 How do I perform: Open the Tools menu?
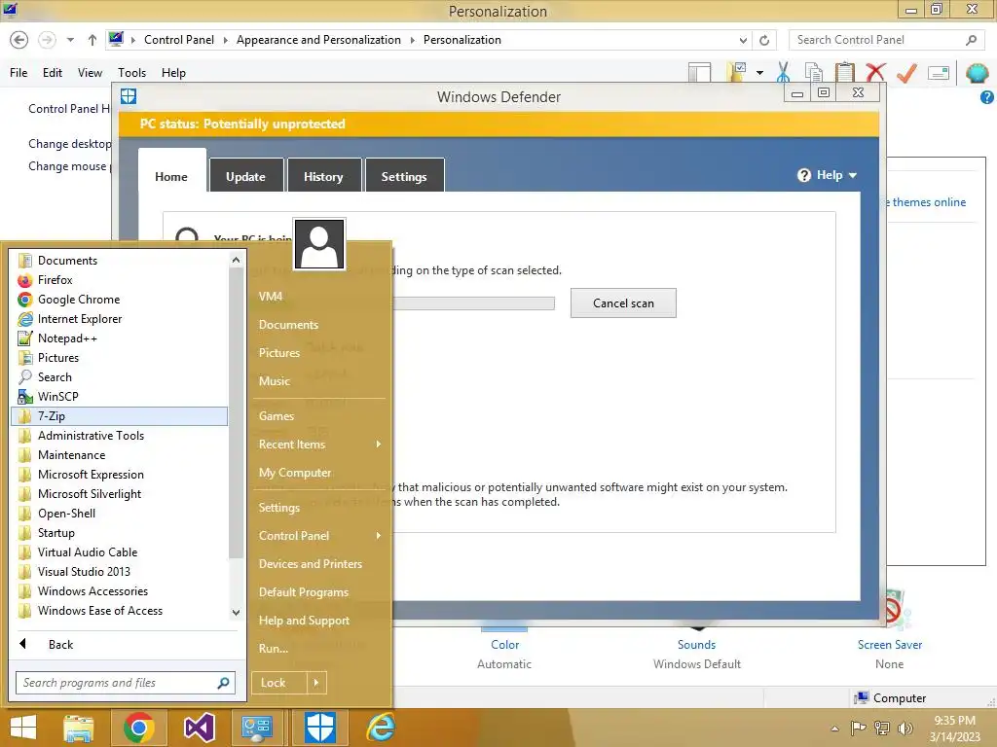[131, 72]
